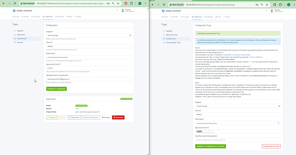Open Thomas user menu in right window
Viewport: 296px width, 155px height.
pos(277,11)
